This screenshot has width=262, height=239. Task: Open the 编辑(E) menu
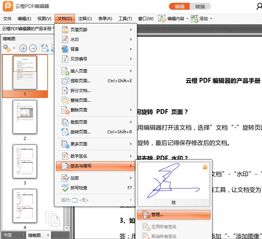coord(24,18)
